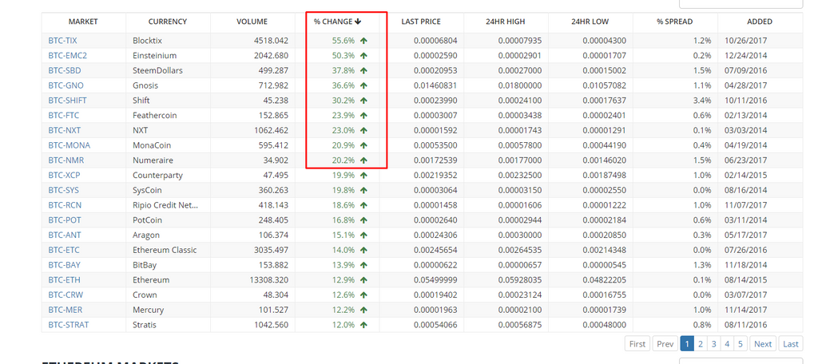Click the added date 08/11/2016
818x364 pixels.
click(745, 324)
